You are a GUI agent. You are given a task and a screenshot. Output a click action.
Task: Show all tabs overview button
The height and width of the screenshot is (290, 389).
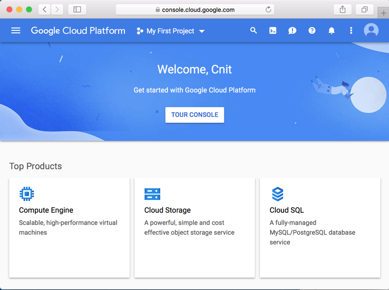[365, 10]
